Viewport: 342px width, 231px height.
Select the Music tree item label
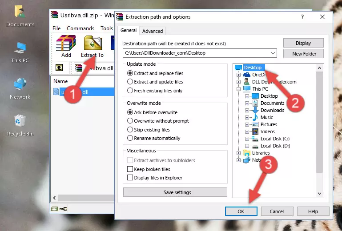click(x=267, y=117)
